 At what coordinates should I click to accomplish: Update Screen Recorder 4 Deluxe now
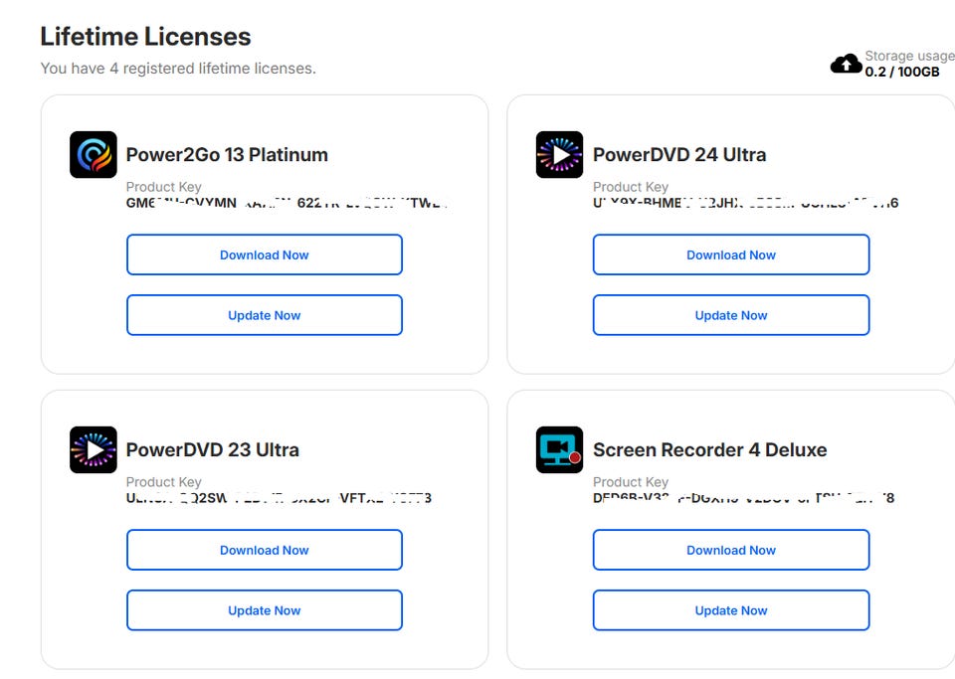click(731, 610)
